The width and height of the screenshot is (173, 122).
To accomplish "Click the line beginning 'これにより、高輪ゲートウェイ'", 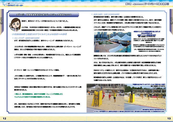I will coord(127,27).
